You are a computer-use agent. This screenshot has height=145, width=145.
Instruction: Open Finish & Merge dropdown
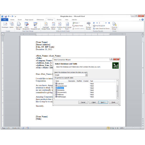pos(114,26)
